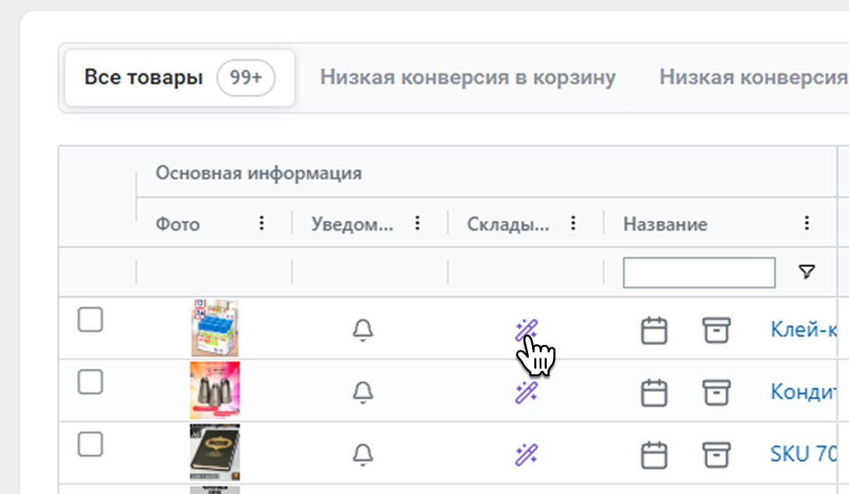Tick the checkbox for the Клей product row
This screenshot has width=849, height=494.
(90, 319)
